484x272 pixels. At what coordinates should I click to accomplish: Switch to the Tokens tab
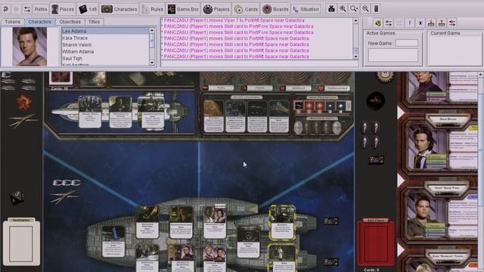tap(12, 22)
